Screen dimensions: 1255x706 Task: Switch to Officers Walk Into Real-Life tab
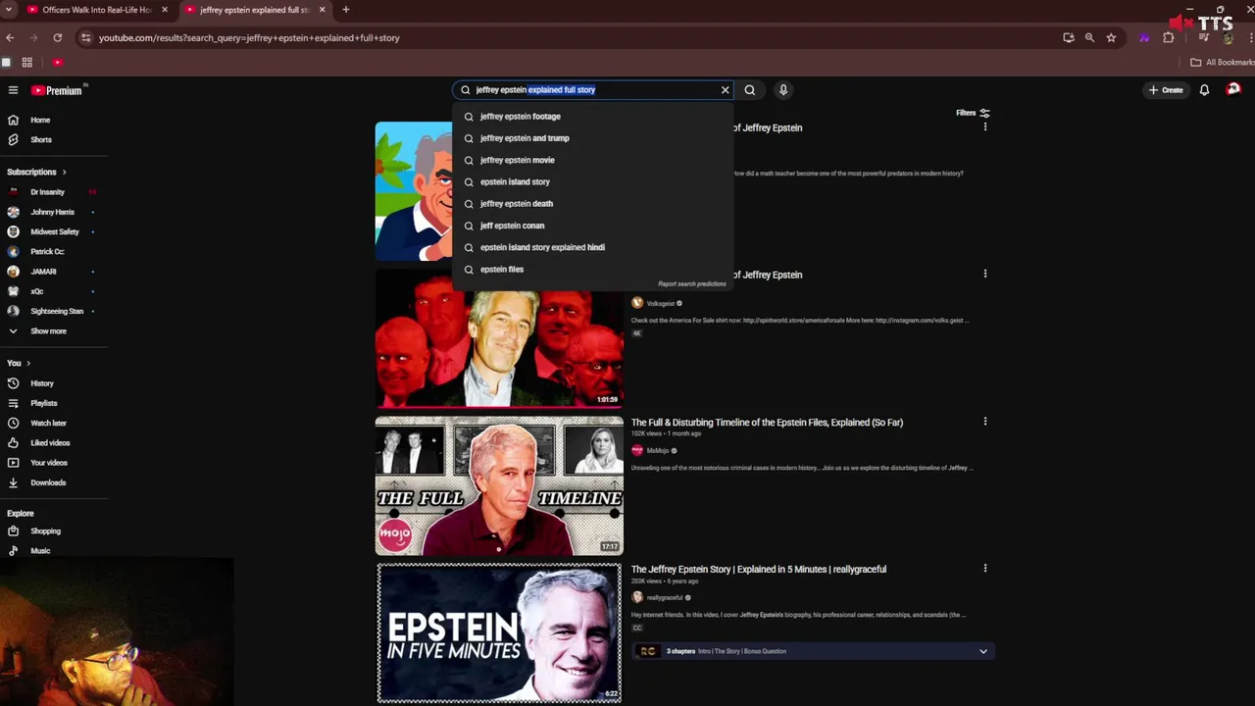pyautogui.click(x=96, y=10)
